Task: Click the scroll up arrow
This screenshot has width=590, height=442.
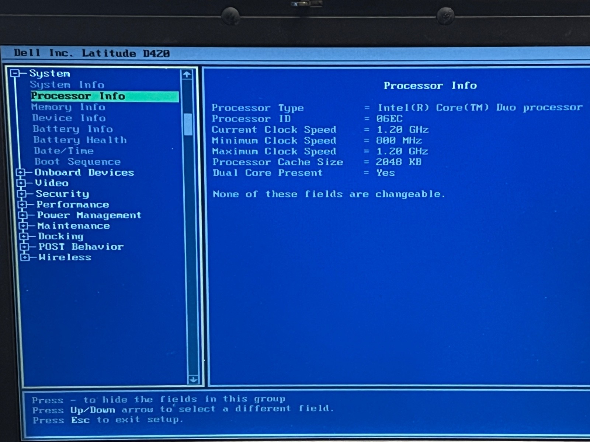Action: tap(187, 74)
